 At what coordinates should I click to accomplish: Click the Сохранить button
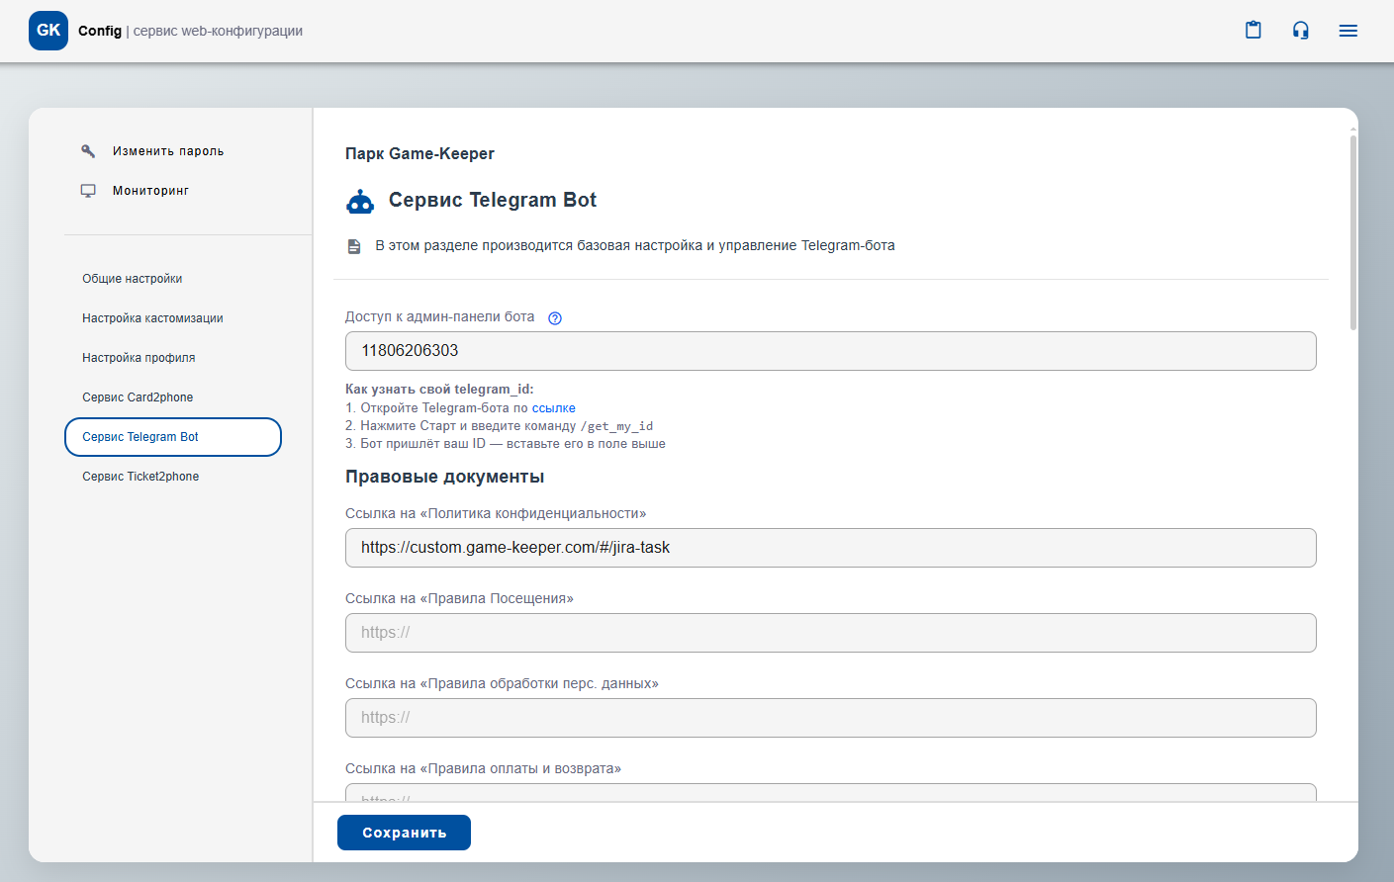pyautogui.click(x=404, y=833)
